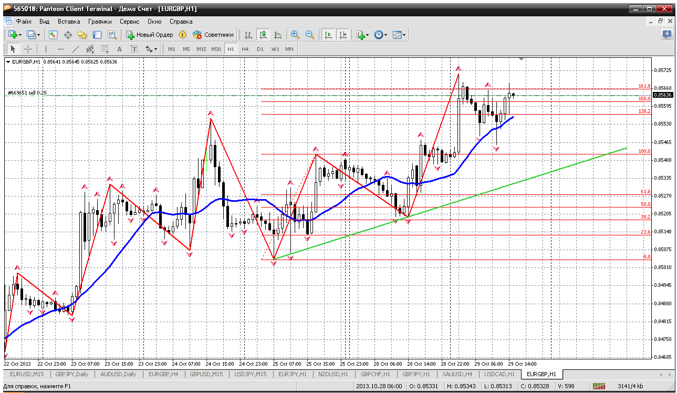Click the green sell order level line
The width and height of the screenshot is (677, 393).
(158, 96)
